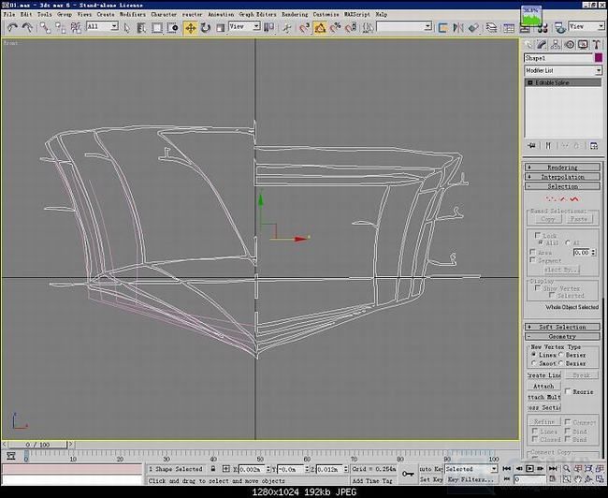608x498 pixels.
Task: Open the named selection sets dropdown
Action: [x=404, y=26]
